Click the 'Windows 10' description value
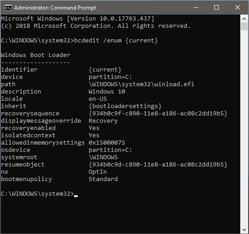 [107, 92]
